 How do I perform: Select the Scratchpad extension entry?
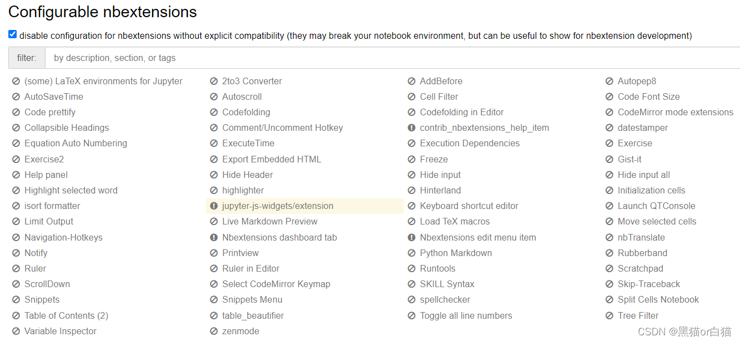640,269
